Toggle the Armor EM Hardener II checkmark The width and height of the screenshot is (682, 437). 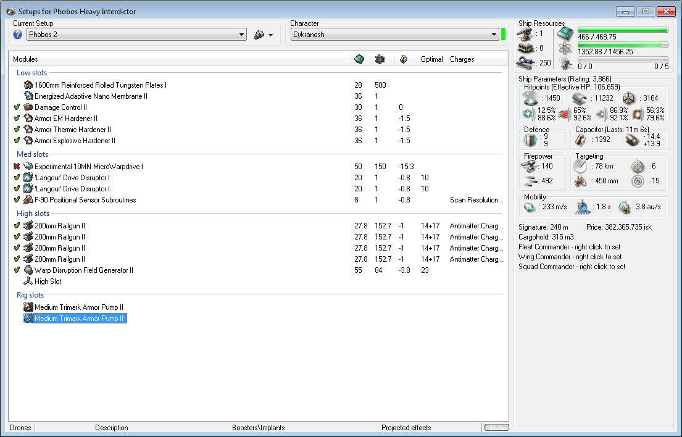click(17, 119)
